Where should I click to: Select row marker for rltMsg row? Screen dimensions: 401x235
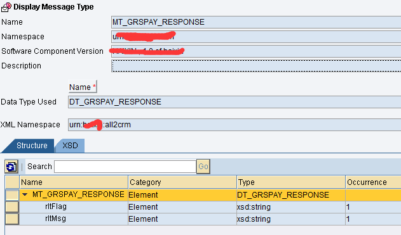pos(12,219)
